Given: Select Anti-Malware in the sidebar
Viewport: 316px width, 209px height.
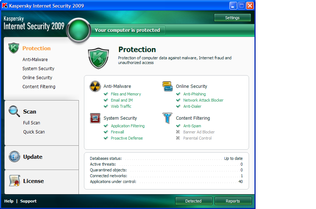Looking at the screenshot, I should (x=35, y=60).
